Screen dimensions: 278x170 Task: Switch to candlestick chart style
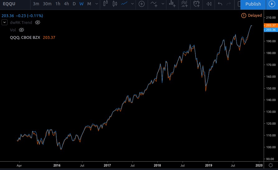click(115, 4)
